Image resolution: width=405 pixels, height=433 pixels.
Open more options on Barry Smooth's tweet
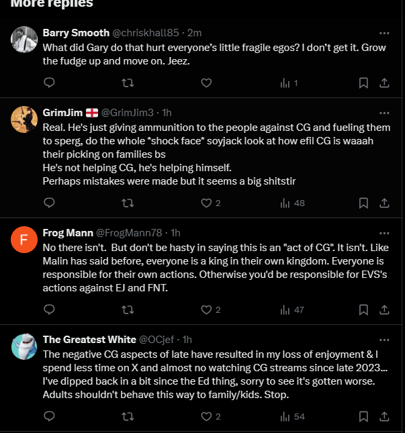tap(384, 33)
